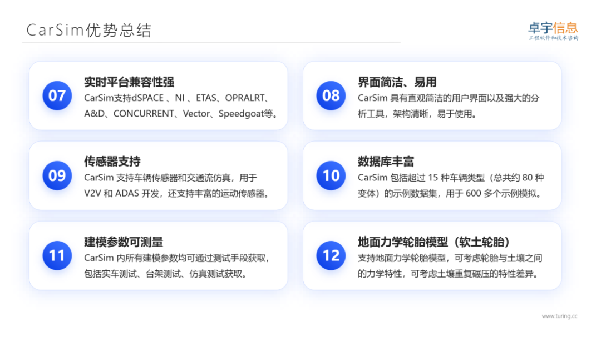Click the line starting V2V 和 ADAS 开发
This screenshot has height=337, width=601.
click(177, 194)
